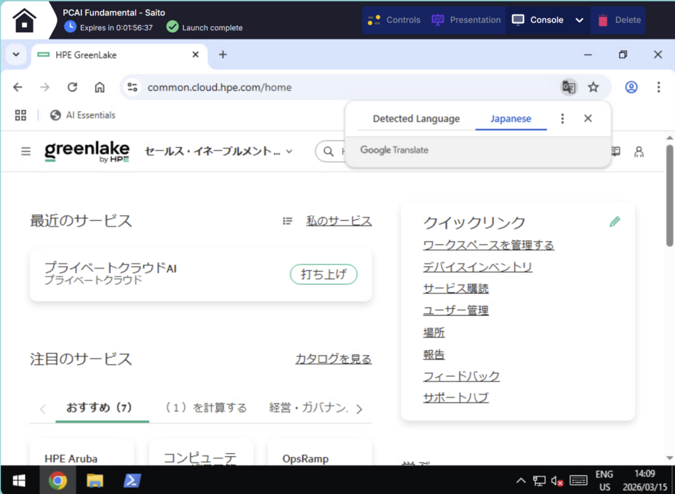Click the 打ち上げ launch button

click(324, 275)
